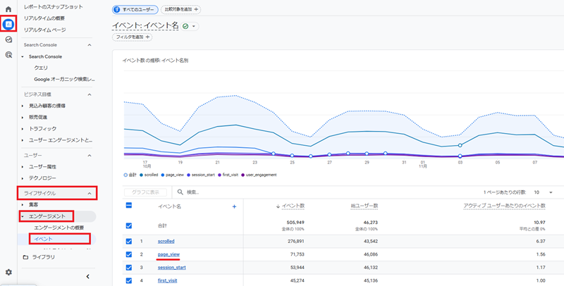Toggle the header select-all checkbox
564x286 pixels.
pyautogui.click(x=129, y=206)
